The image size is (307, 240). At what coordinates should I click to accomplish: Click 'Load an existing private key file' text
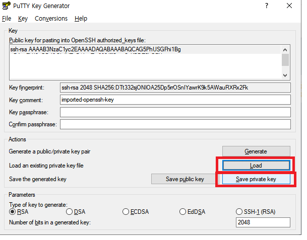click(x=46, y=166)
